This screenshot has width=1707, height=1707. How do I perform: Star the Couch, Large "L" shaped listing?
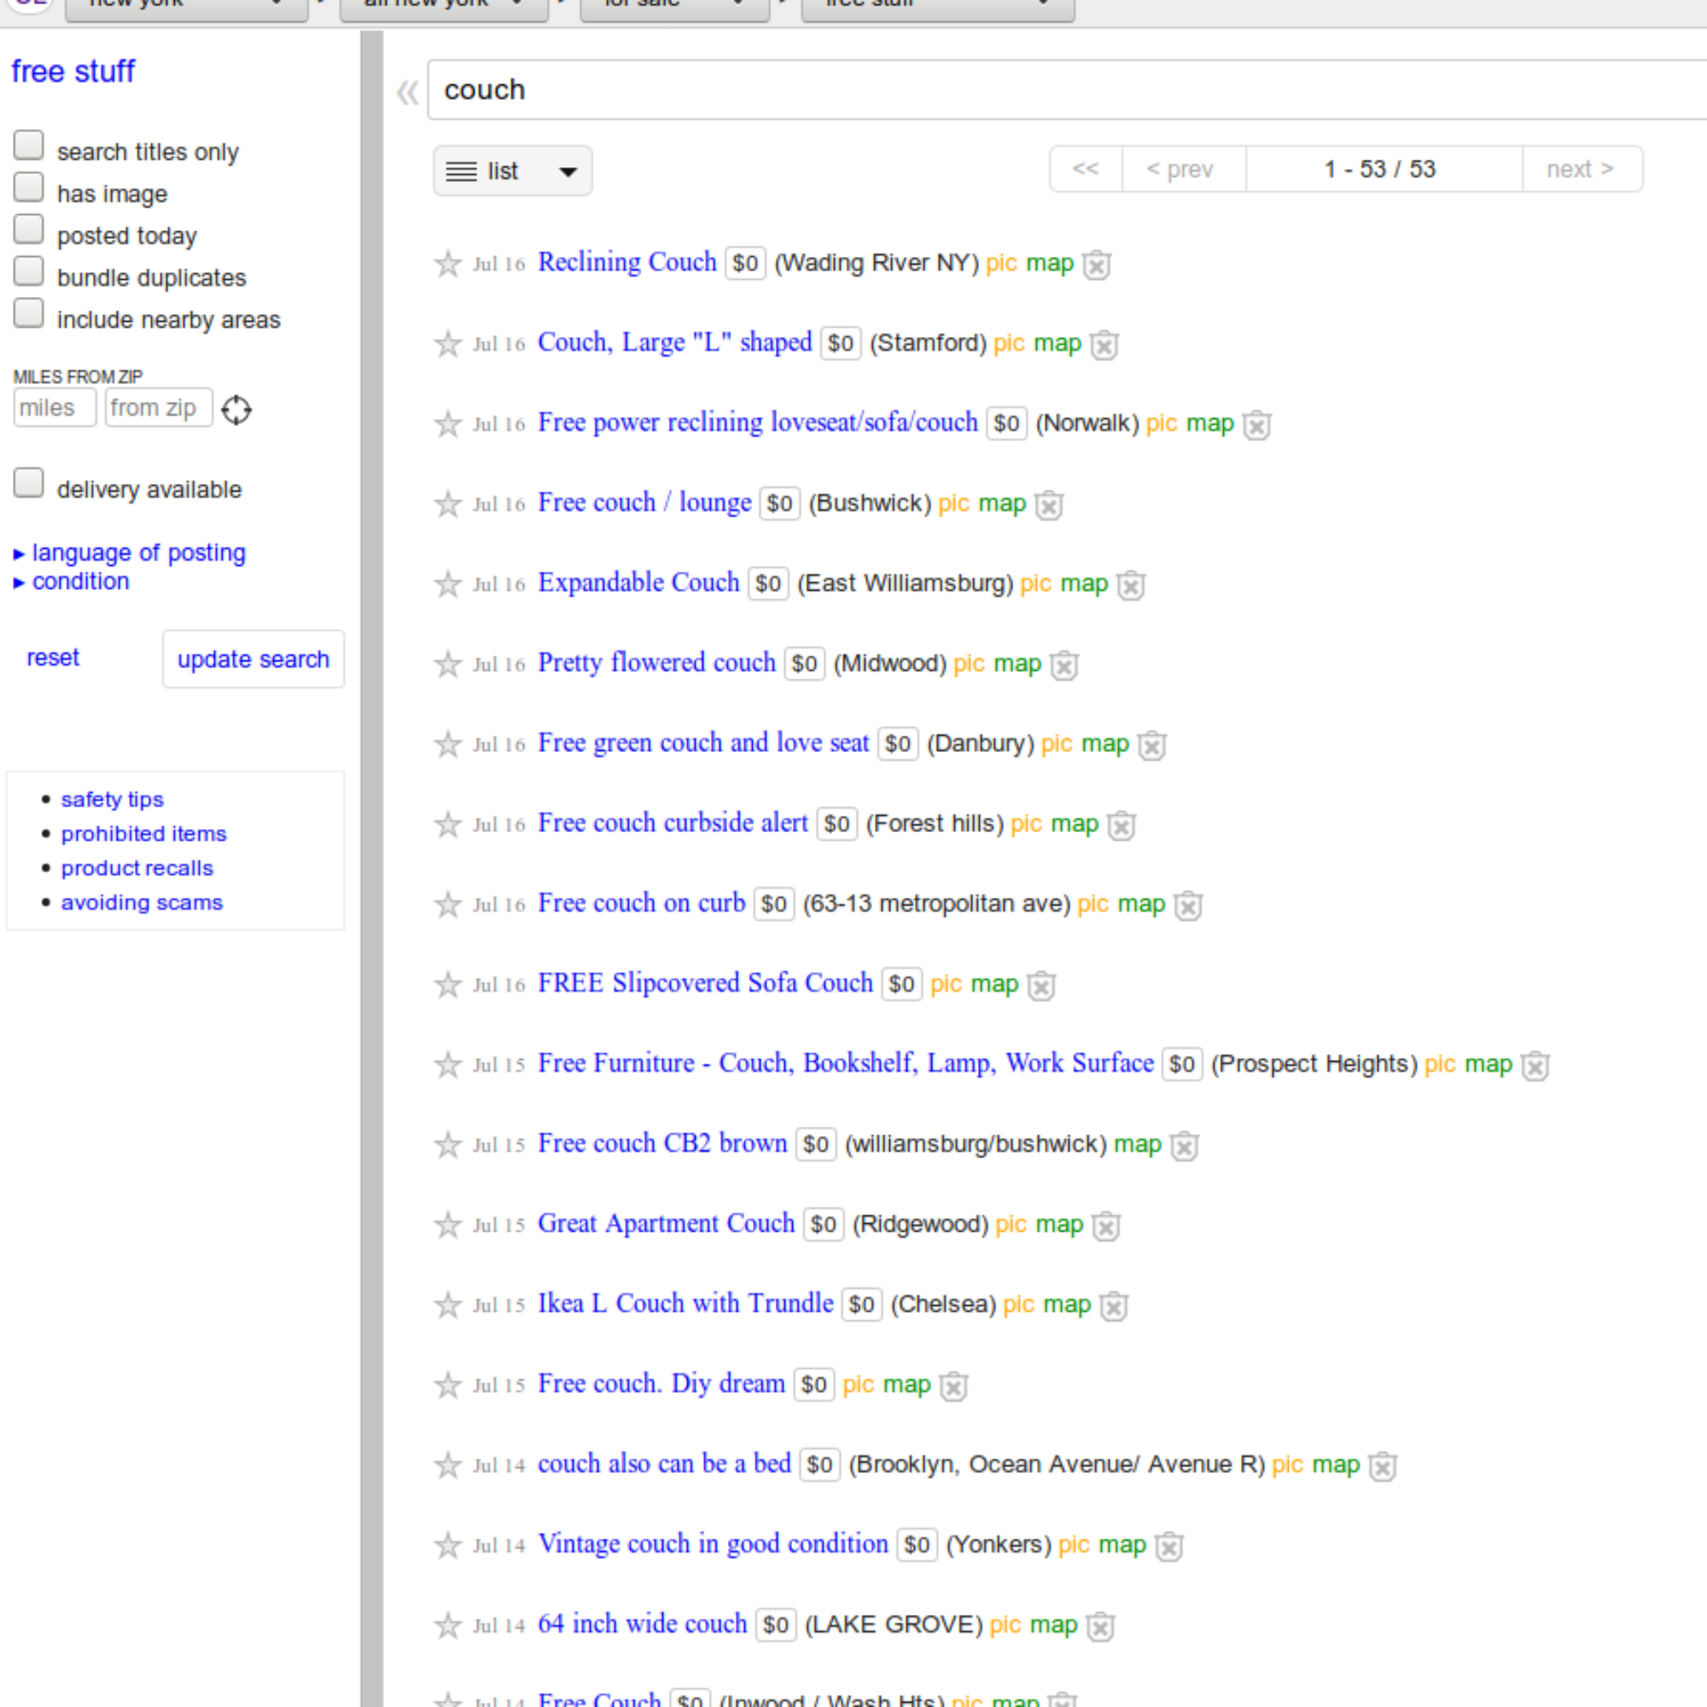tap(448, 344)
